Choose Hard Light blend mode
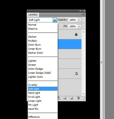This screenshot has height=119, width=114. [x=43, y=93]
